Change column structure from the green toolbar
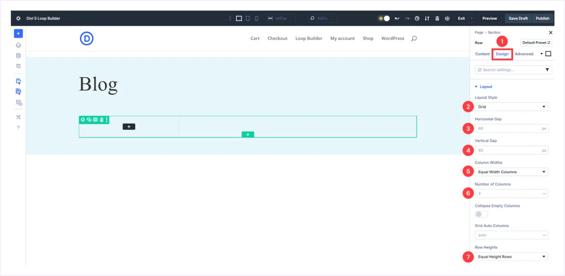565x276 pixels. (x=95, y=120)
